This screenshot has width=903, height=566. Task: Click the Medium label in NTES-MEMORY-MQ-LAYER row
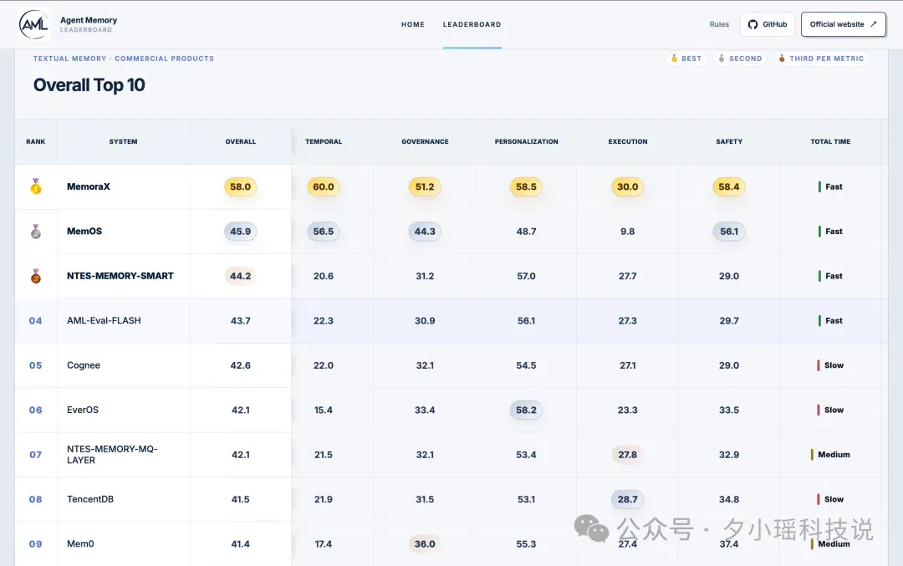coord(834,454)
